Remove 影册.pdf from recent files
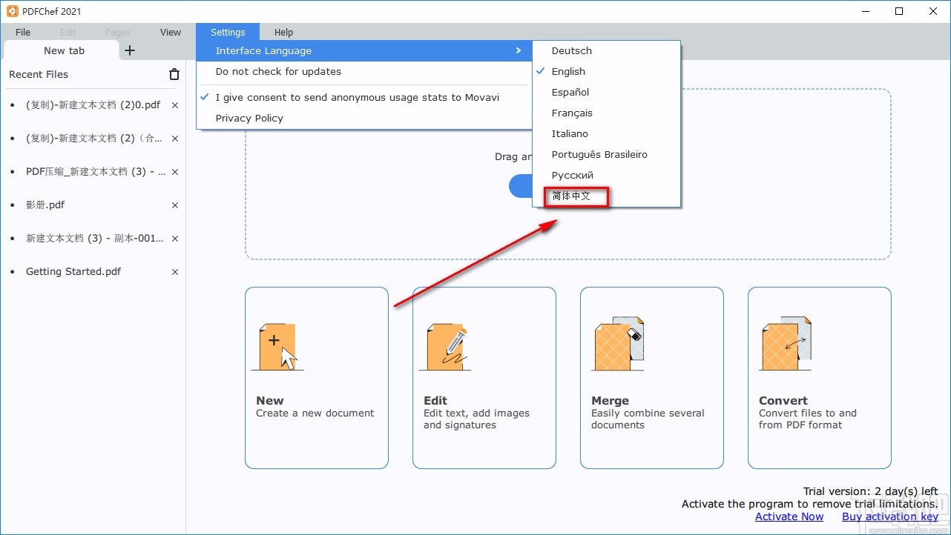 point(175,205)
